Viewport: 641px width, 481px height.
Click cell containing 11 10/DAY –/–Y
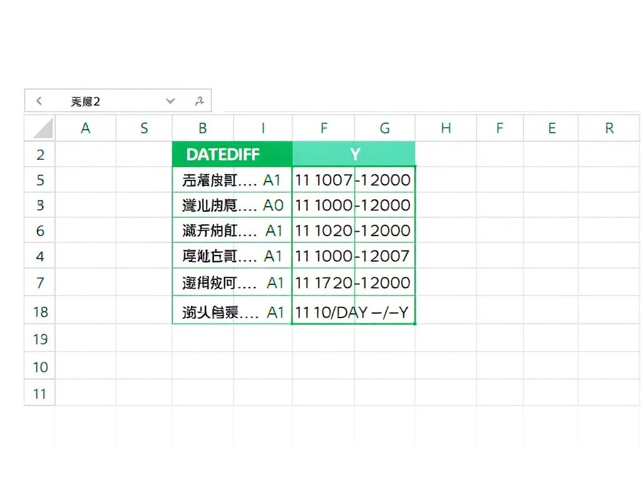pyautogui.click(x=354, y=311)
